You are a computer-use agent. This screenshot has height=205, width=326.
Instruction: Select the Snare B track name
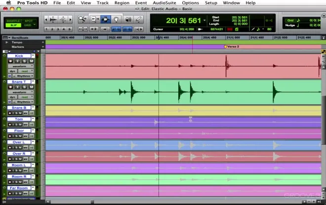(19, 108)
